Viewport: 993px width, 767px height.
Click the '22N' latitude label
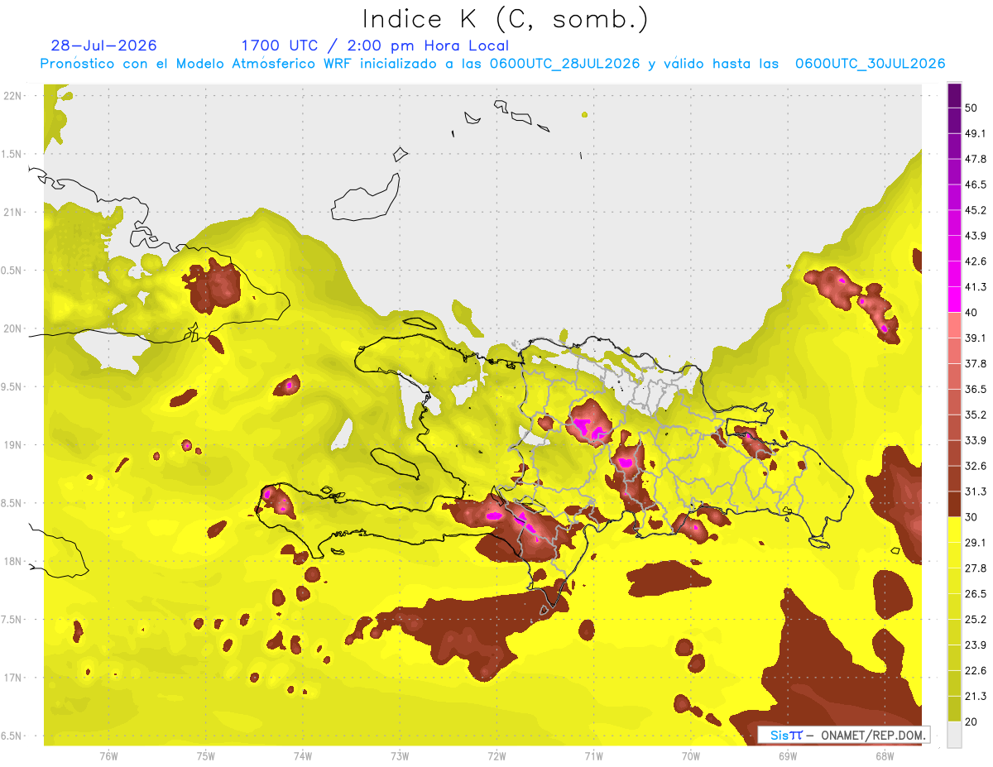[14, 96]
